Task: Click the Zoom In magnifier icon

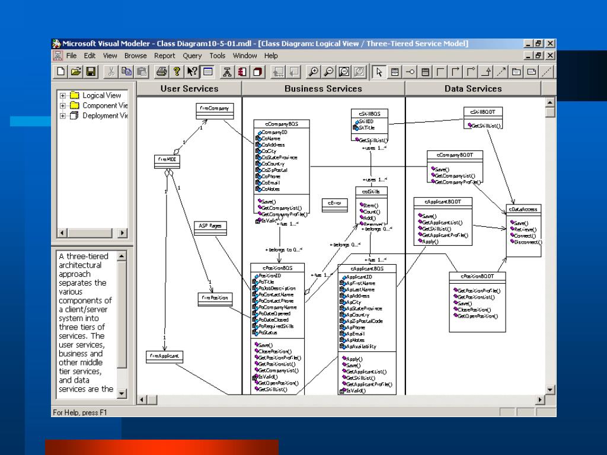Action: pyautogui.click(x=313, y=72)
